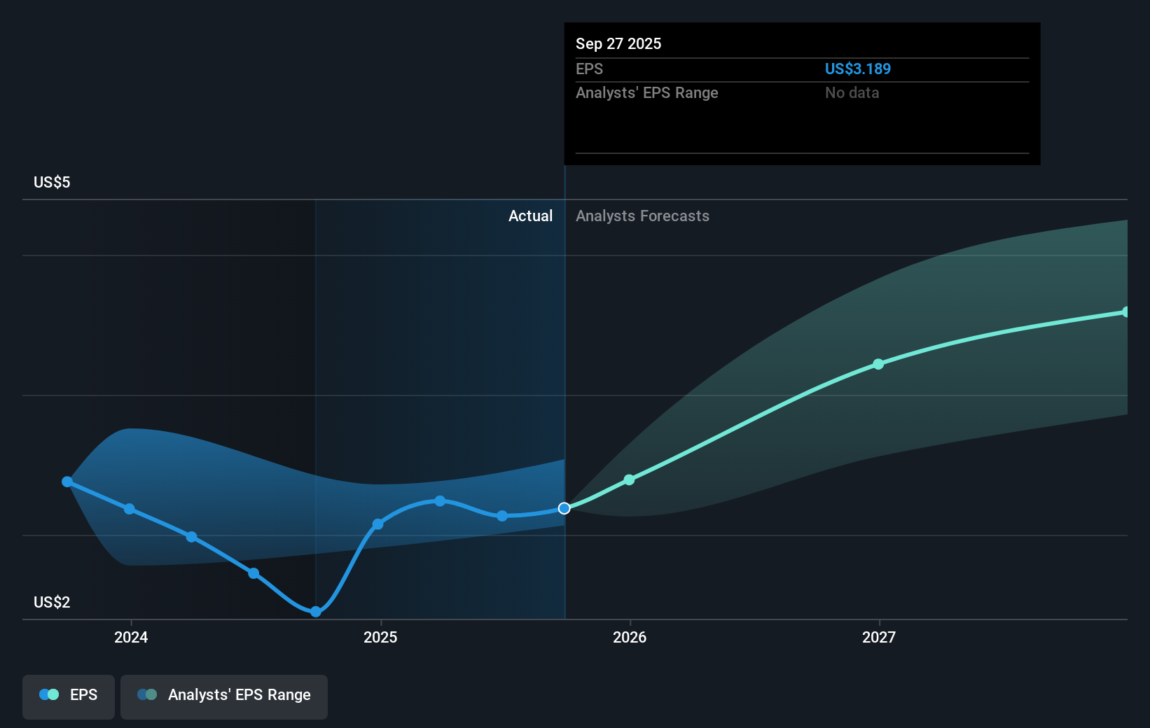Click the 2026 axis label
The width and height of the screenshot is (1150, 728).
coord(630,638)
